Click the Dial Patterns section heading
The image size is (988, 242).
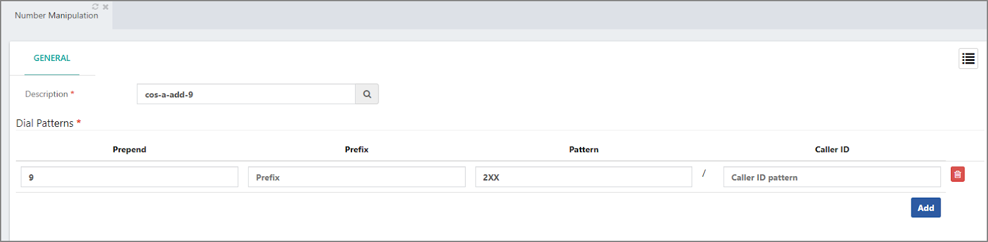click(44, 123)
